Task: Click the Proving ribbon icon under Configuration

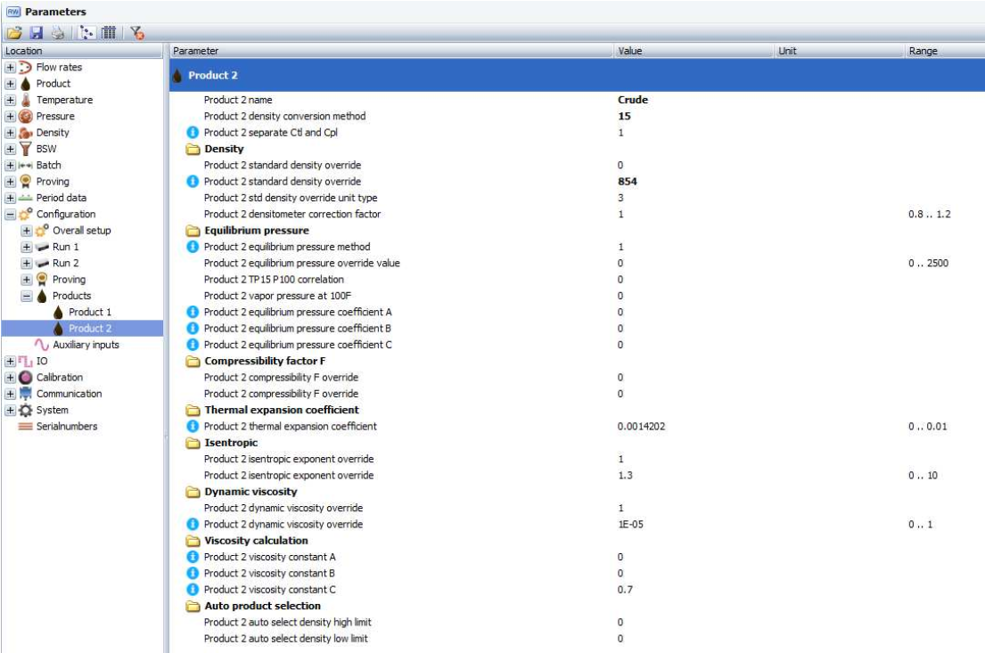Action: point(42,280)
